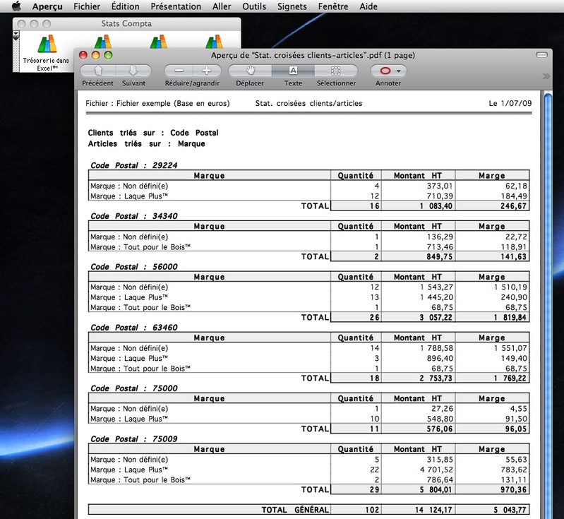The height and width of the screenshot is (519, 564).
Task: Open the Fenêtre menu
Action: point(332,6)
